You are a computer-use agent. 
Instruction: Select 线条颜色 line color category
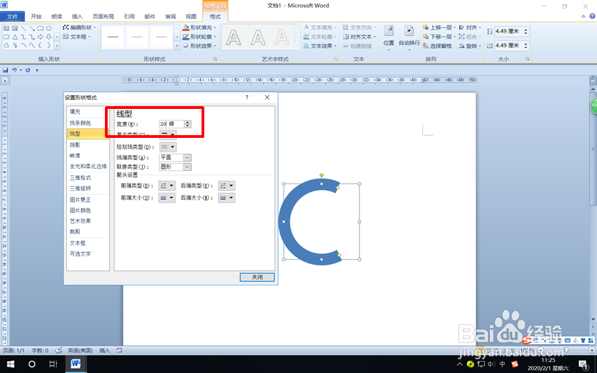point(87,123)
